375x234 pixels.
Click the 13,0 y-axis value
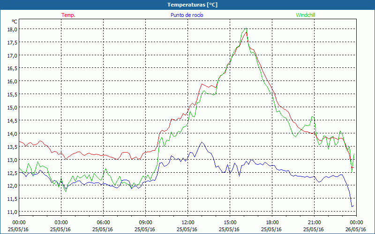[x=13, y=160]
